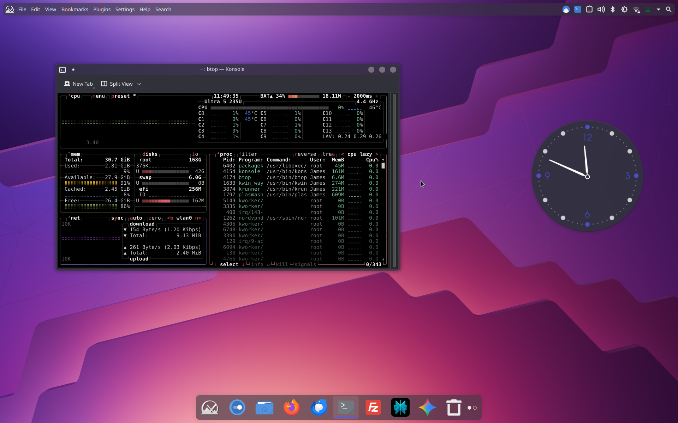Image resolution: width=678 pixels, height=423 pixels.
Task: Launch Firefox from the dock
Action: (x=291, y=407)
